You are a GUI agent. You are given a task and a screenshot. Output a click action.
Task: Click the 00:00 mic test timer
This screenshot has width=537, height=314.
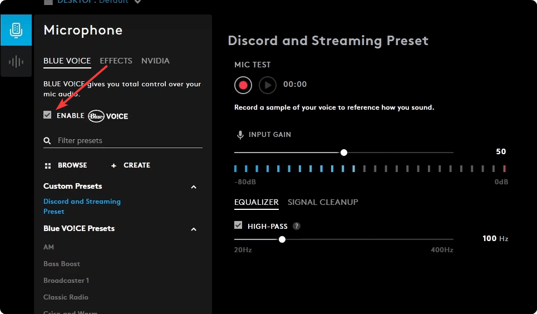tap(295, 84)
